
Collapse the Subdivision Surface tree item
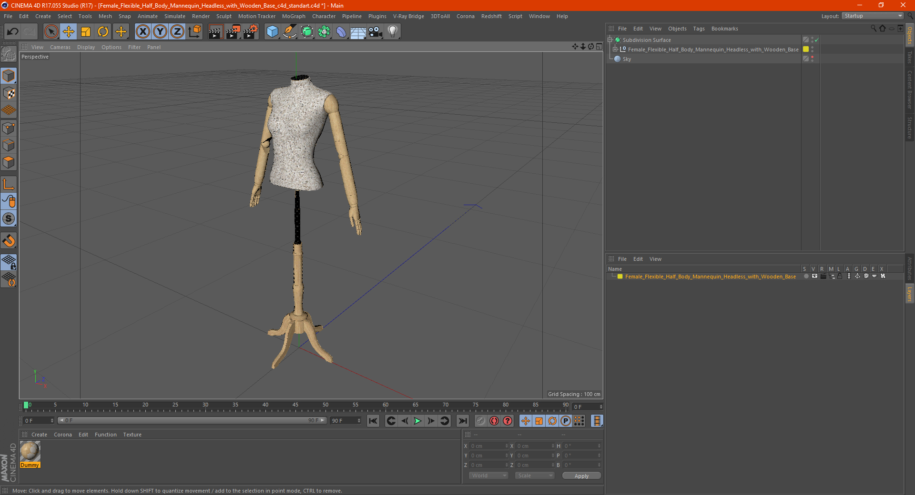(x=610, y=40)
